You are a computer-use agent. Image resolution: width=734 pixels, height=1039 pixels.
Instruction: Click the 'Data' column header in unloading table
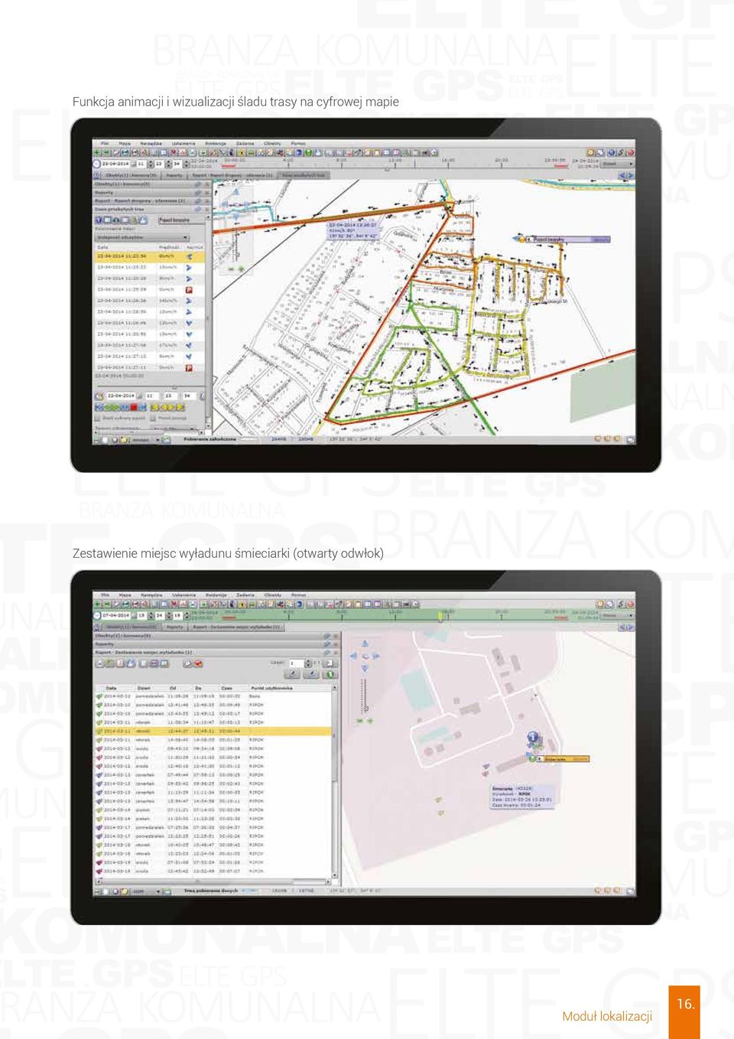pyautogui.click(x=112, y=688)
